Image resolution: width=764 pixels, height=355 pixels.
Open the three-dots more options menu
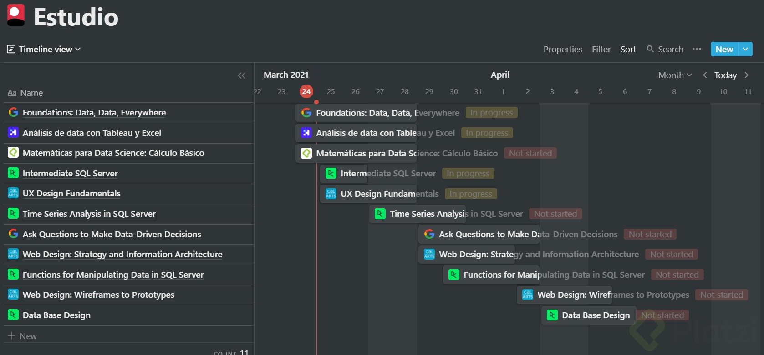pyautogui.click(x=697, y=49)
